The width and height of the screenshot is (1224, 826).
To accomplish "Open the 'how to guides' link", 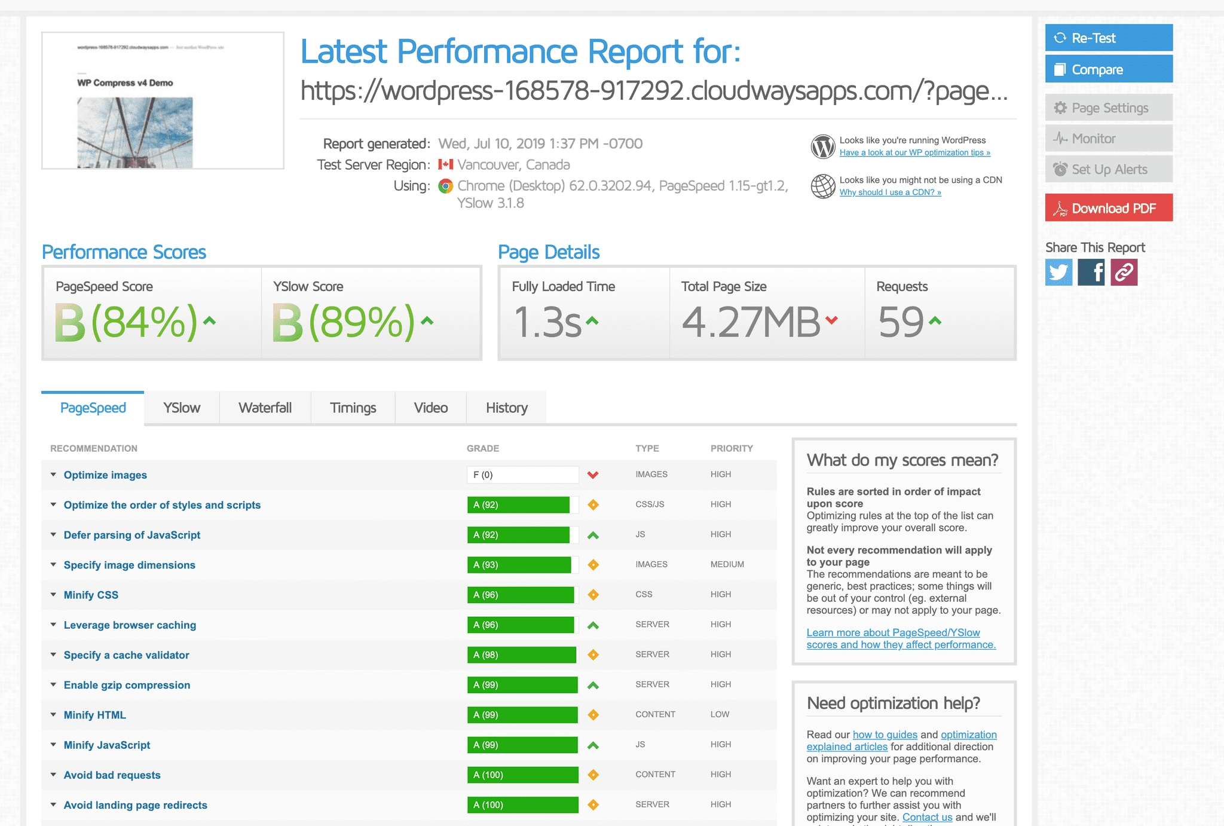I will 885,735.
